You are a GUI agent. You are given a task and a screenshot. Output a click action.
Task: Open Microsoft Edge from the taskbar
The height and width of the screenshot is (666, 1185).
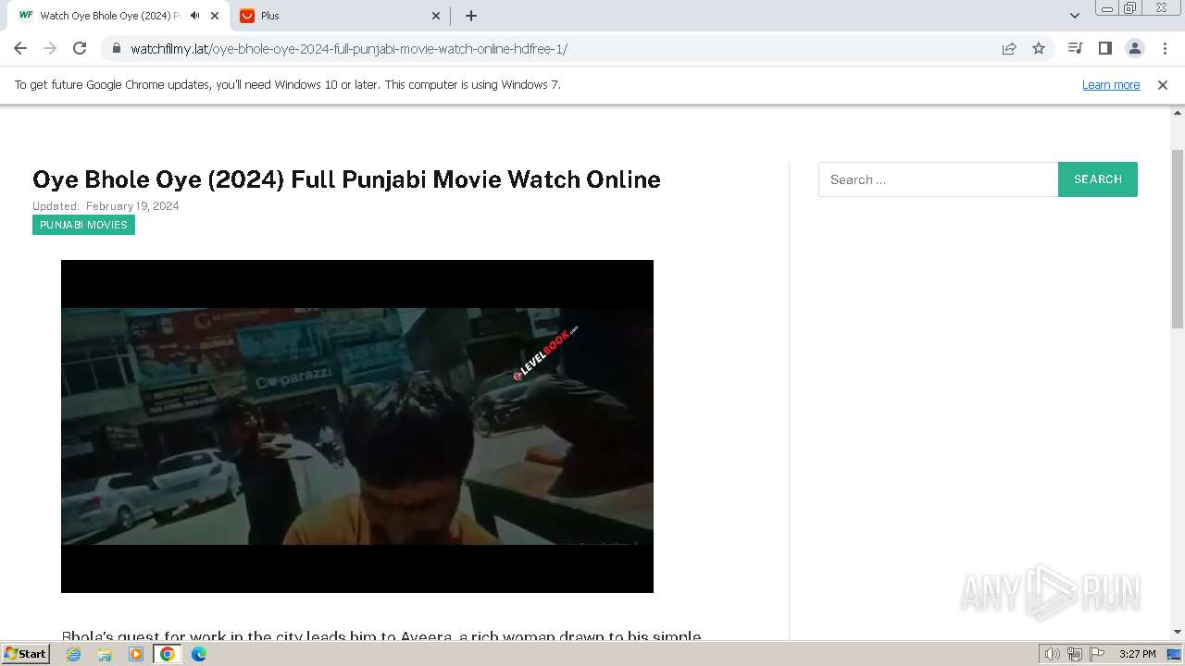click(199, 654)
